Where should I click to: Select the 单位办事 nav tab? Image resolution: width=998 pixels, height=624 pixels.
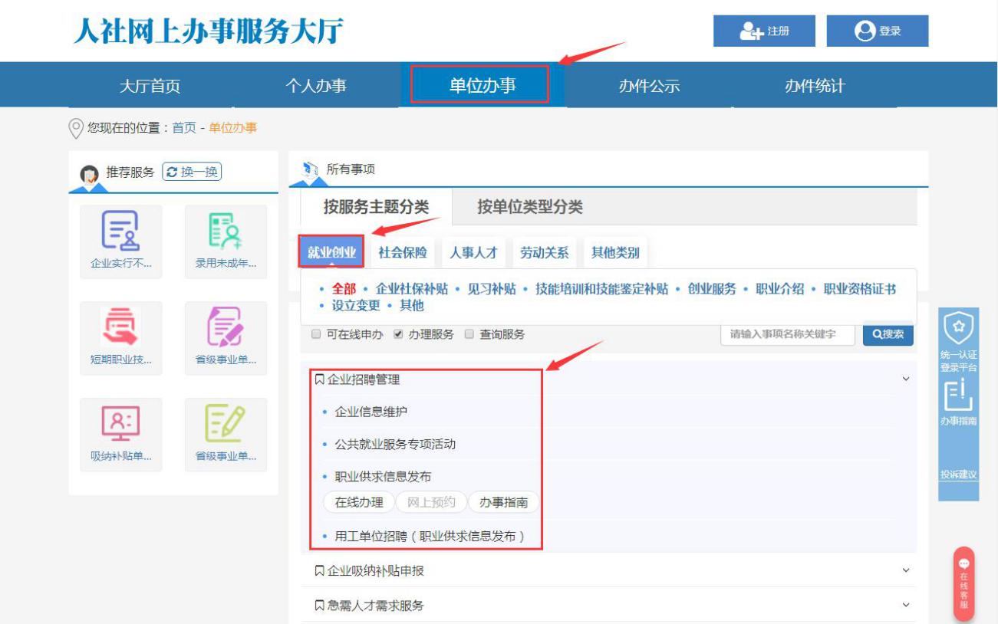pos(482,86)
